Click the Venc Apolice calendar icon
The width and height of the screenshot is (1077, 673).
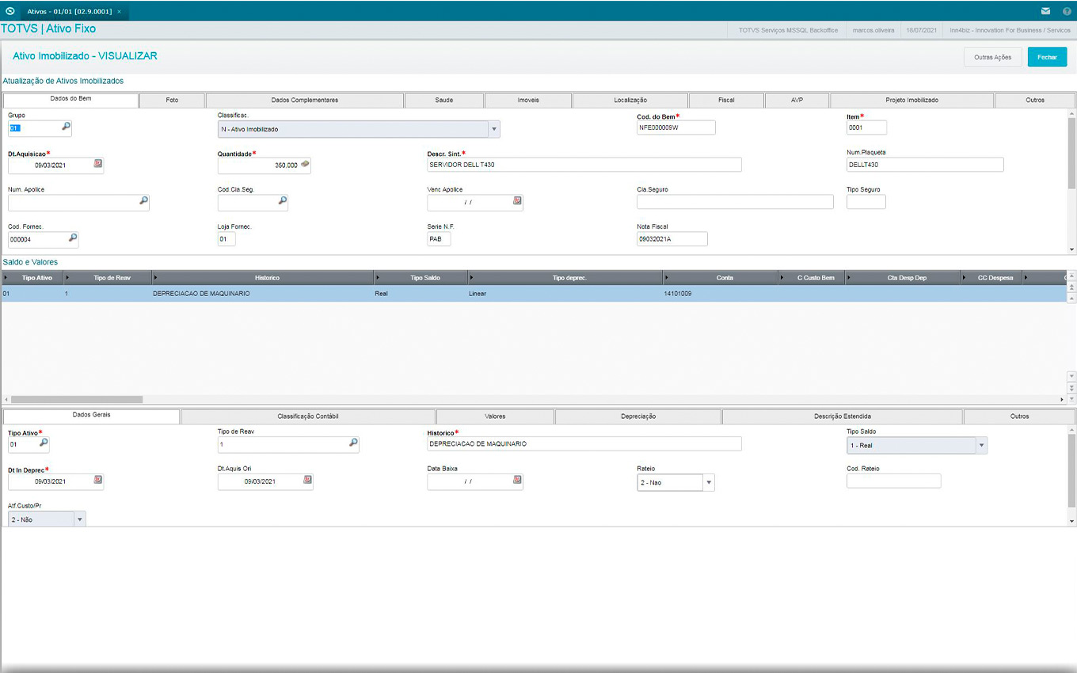[517, 201]
